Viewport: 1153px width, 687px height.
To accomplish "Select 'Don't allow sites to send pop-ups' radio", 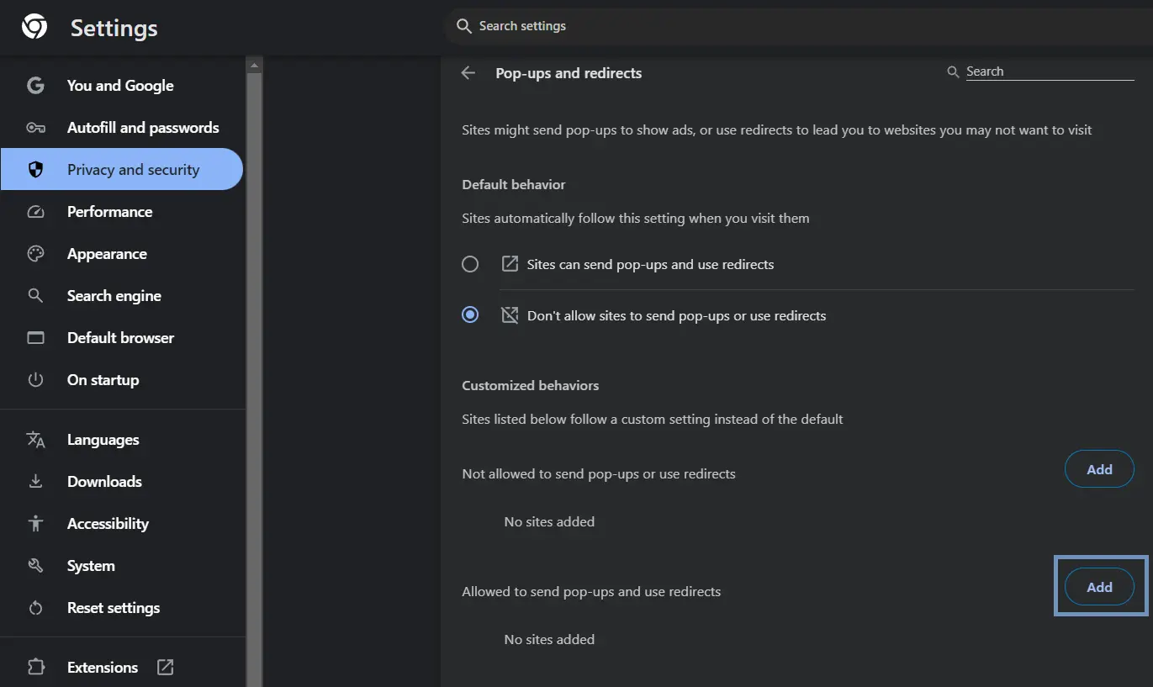I will [470, 315].
